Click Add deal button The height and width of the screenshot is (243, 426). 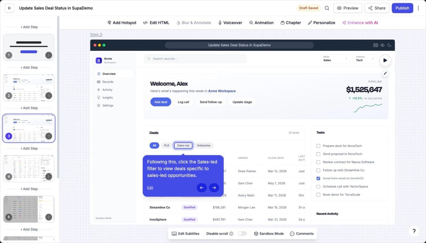[x=161, y=102]
